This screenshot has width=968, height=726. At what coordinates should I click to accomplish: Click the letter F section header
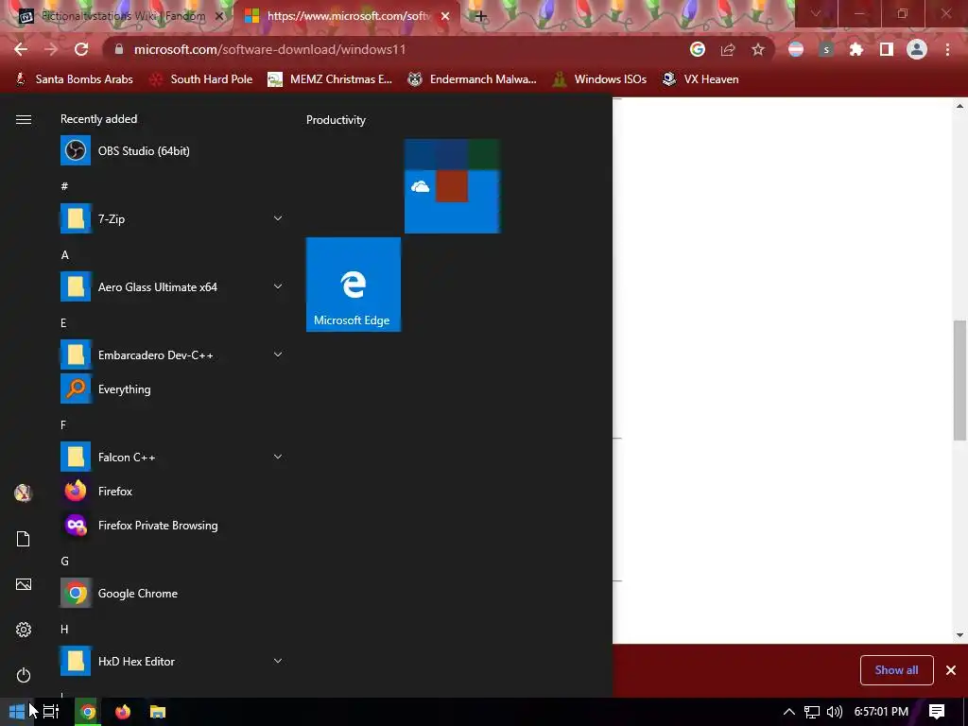pyautogui.click(x=63, y=424)
